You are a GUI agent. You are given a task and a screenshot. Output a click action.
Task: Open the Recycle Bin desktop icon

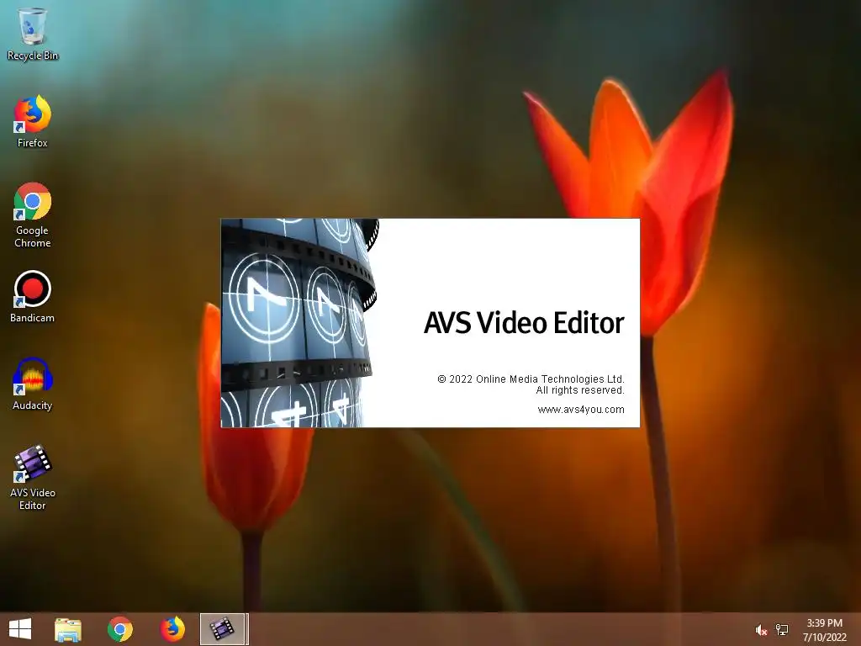coord(33,33)
